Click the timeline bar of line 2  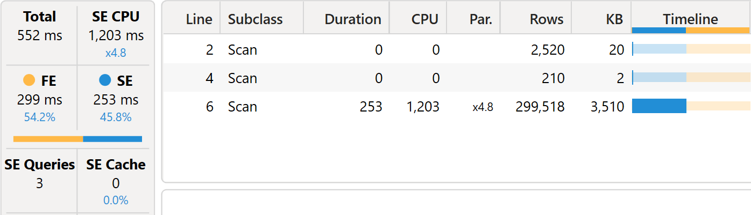click(691, 49)
